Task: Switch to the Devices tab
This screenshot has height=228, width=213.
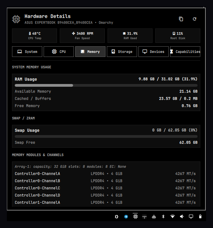Action: click(x=154, y=52)
